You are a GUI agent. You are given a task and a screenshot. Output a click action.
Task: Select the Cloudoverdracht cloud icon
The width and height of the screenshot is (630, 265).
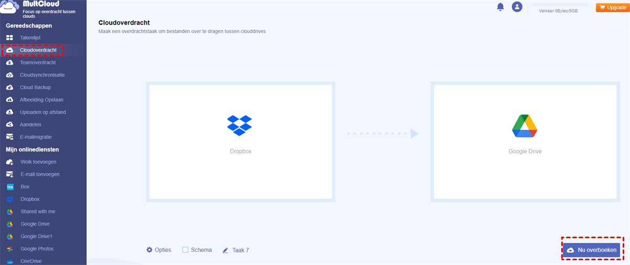point(9,50)
